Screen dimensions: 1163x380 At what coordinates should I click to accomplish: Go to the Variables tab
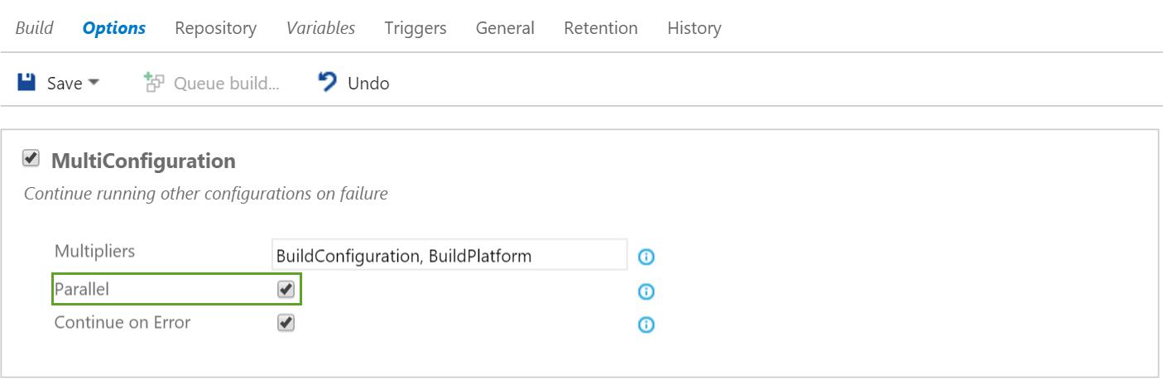click(x=320, y=28)
